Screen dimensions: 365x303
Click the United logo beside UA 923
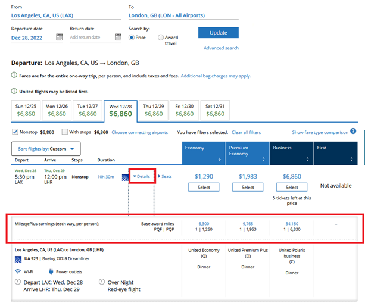click(18, 259)
